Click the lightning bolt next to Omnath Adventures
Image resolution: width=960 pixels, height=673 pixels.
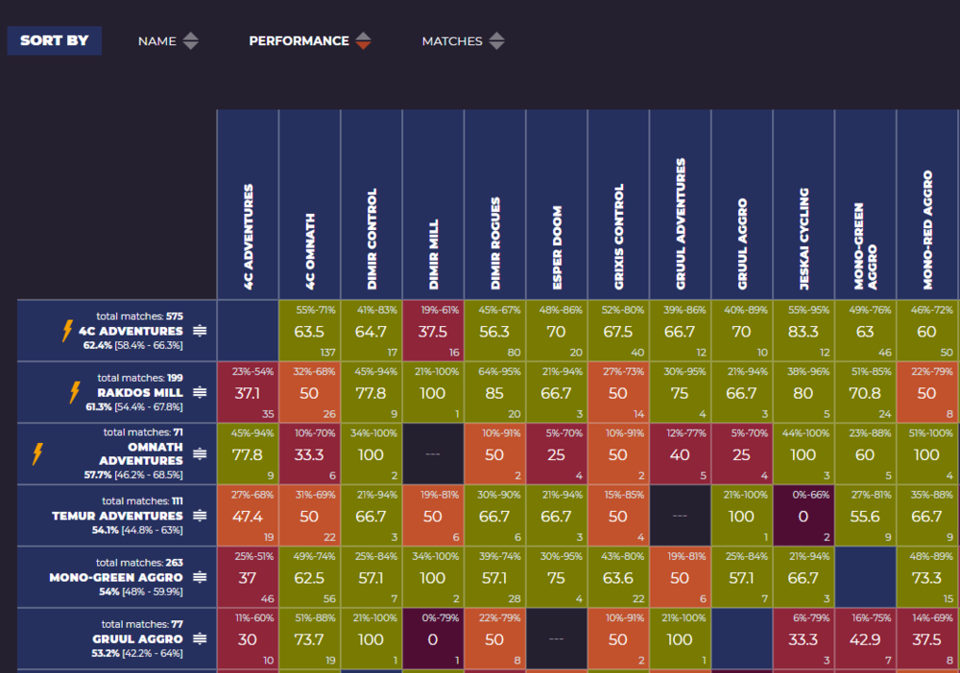38,453
